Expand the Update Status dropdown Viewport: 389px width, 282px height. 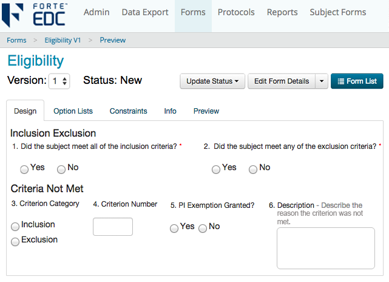click(x=212, y=81)
